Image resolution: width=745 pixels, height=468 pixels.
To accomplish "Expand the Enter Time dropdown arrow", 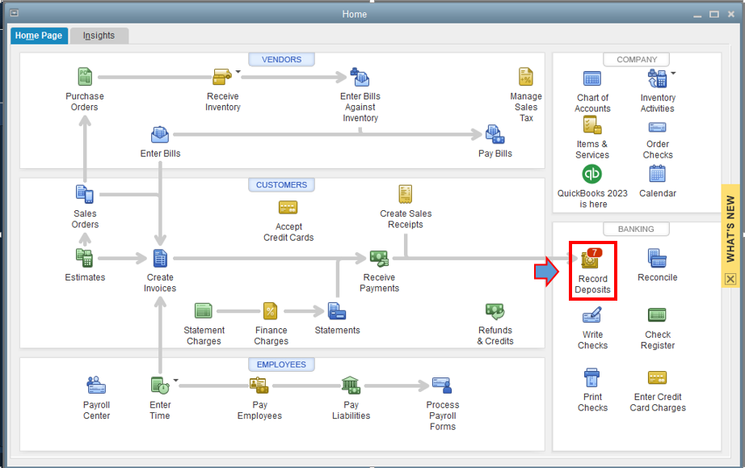I will (x=176, y=380).
